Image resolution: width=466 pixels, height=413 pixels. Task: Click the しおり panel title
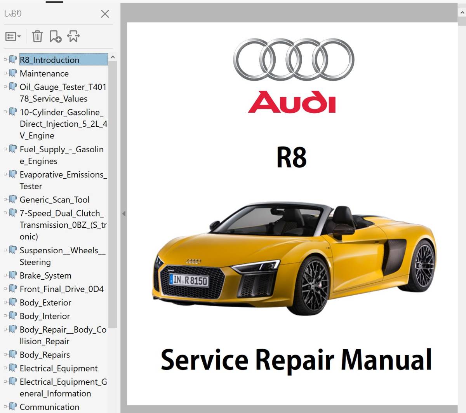pos(13,14)
